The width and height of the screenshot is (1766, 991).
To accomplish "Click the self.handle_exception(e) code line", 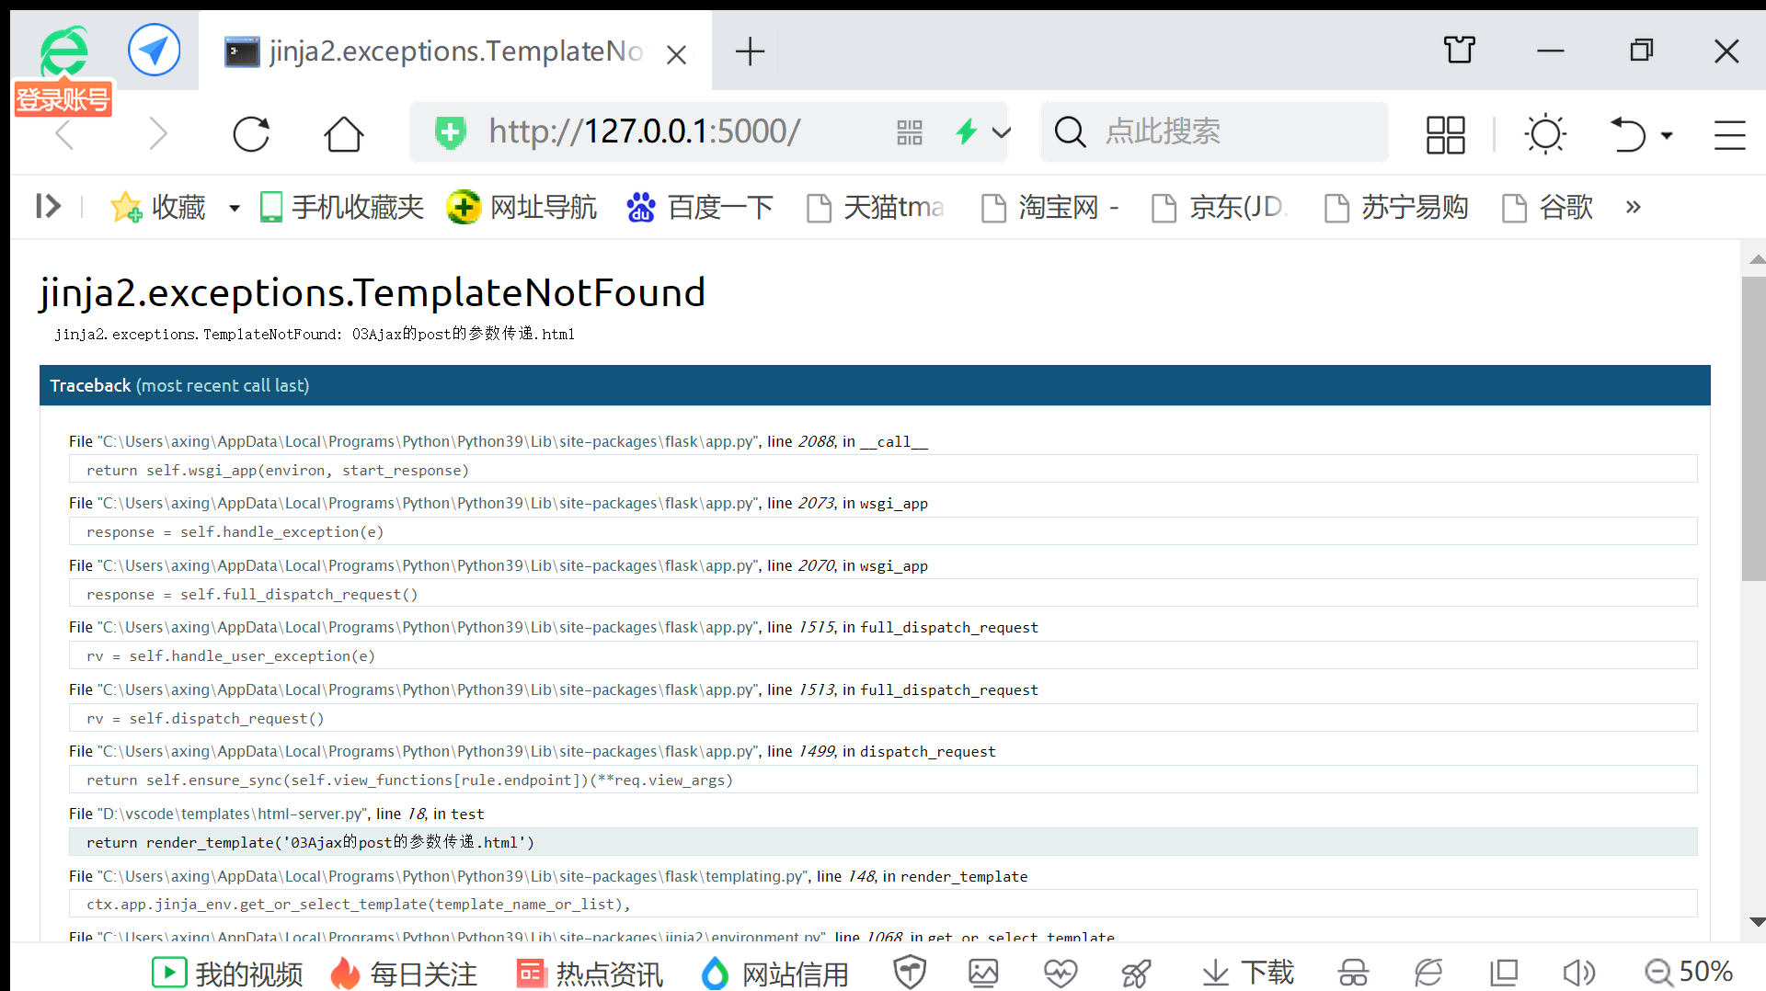I will click(883, 531).
